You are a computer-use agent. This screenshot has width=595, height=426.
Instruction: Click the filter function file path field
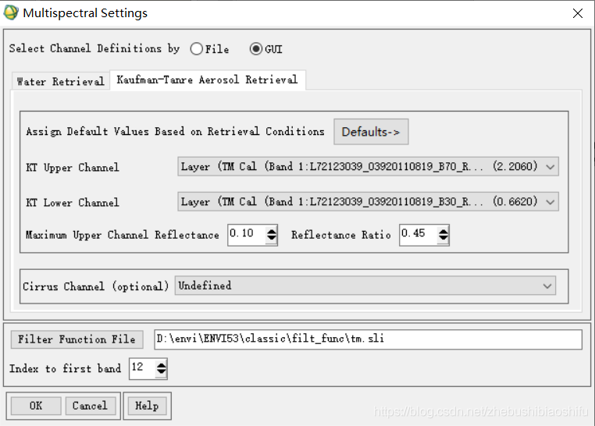(368, 339)
